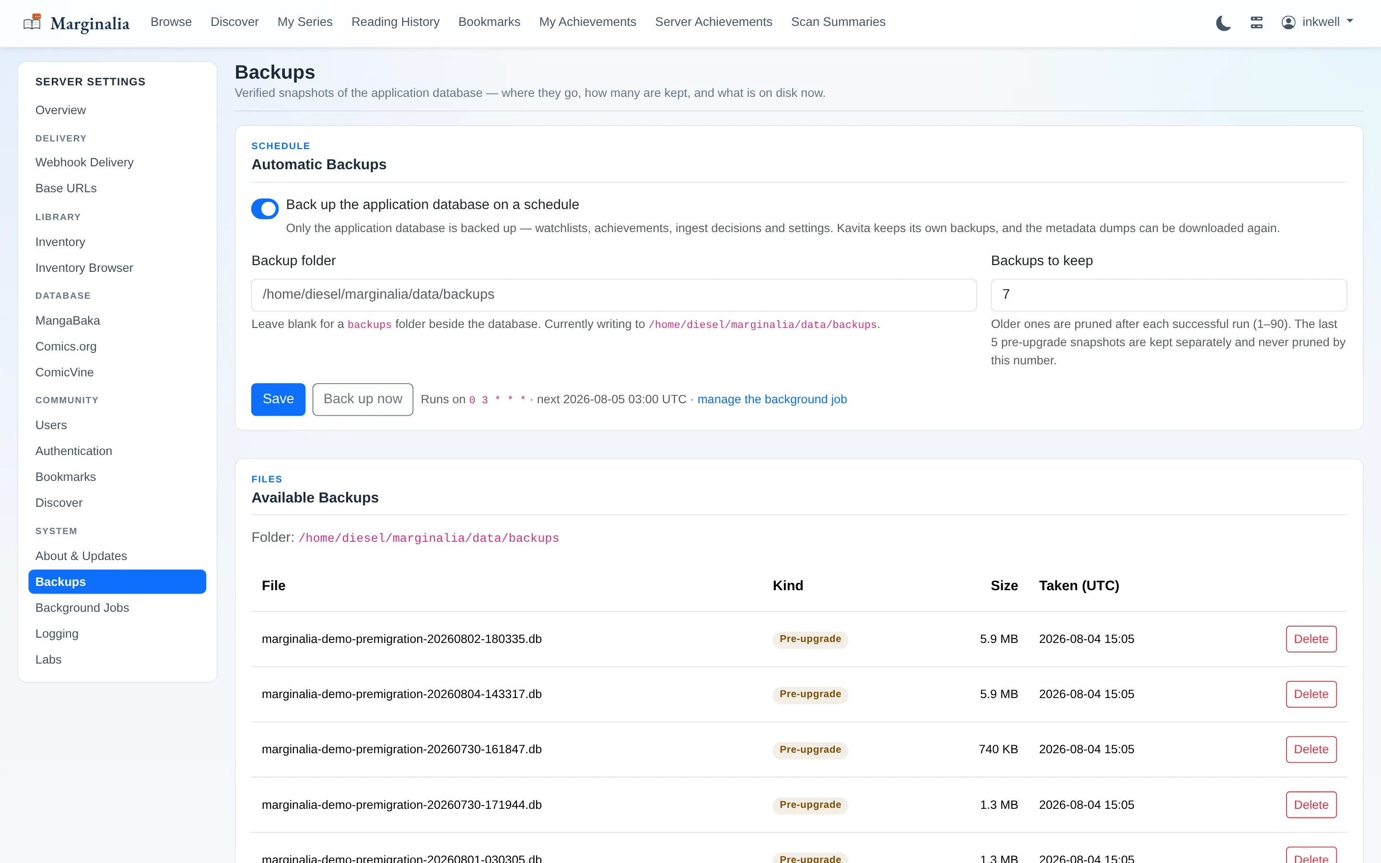This screenshot has height=863, width=1381.
Task: Click file name marginalia-demo-premigration-20260802-180335.db
Action: pos(402,639)
